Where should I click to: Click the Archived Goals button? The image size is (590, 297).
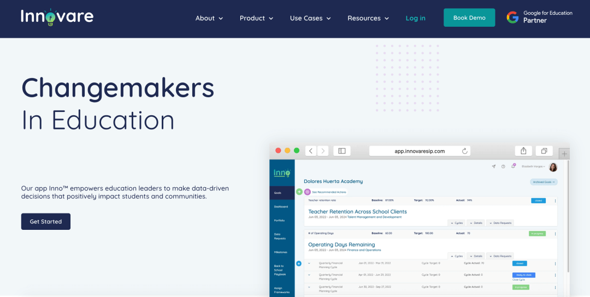(x=544, y=182)
